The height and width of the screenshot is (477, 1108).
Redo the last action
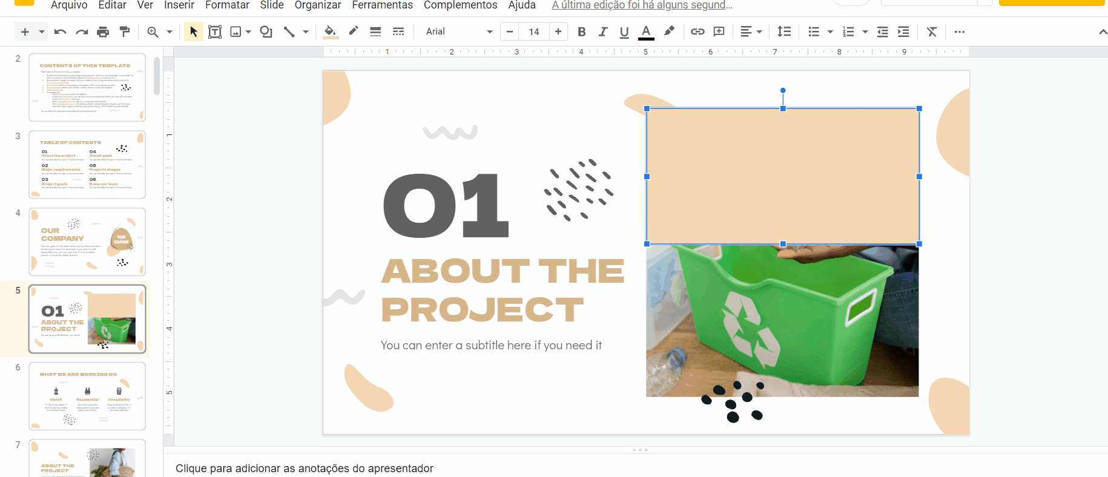click(82, 31)
